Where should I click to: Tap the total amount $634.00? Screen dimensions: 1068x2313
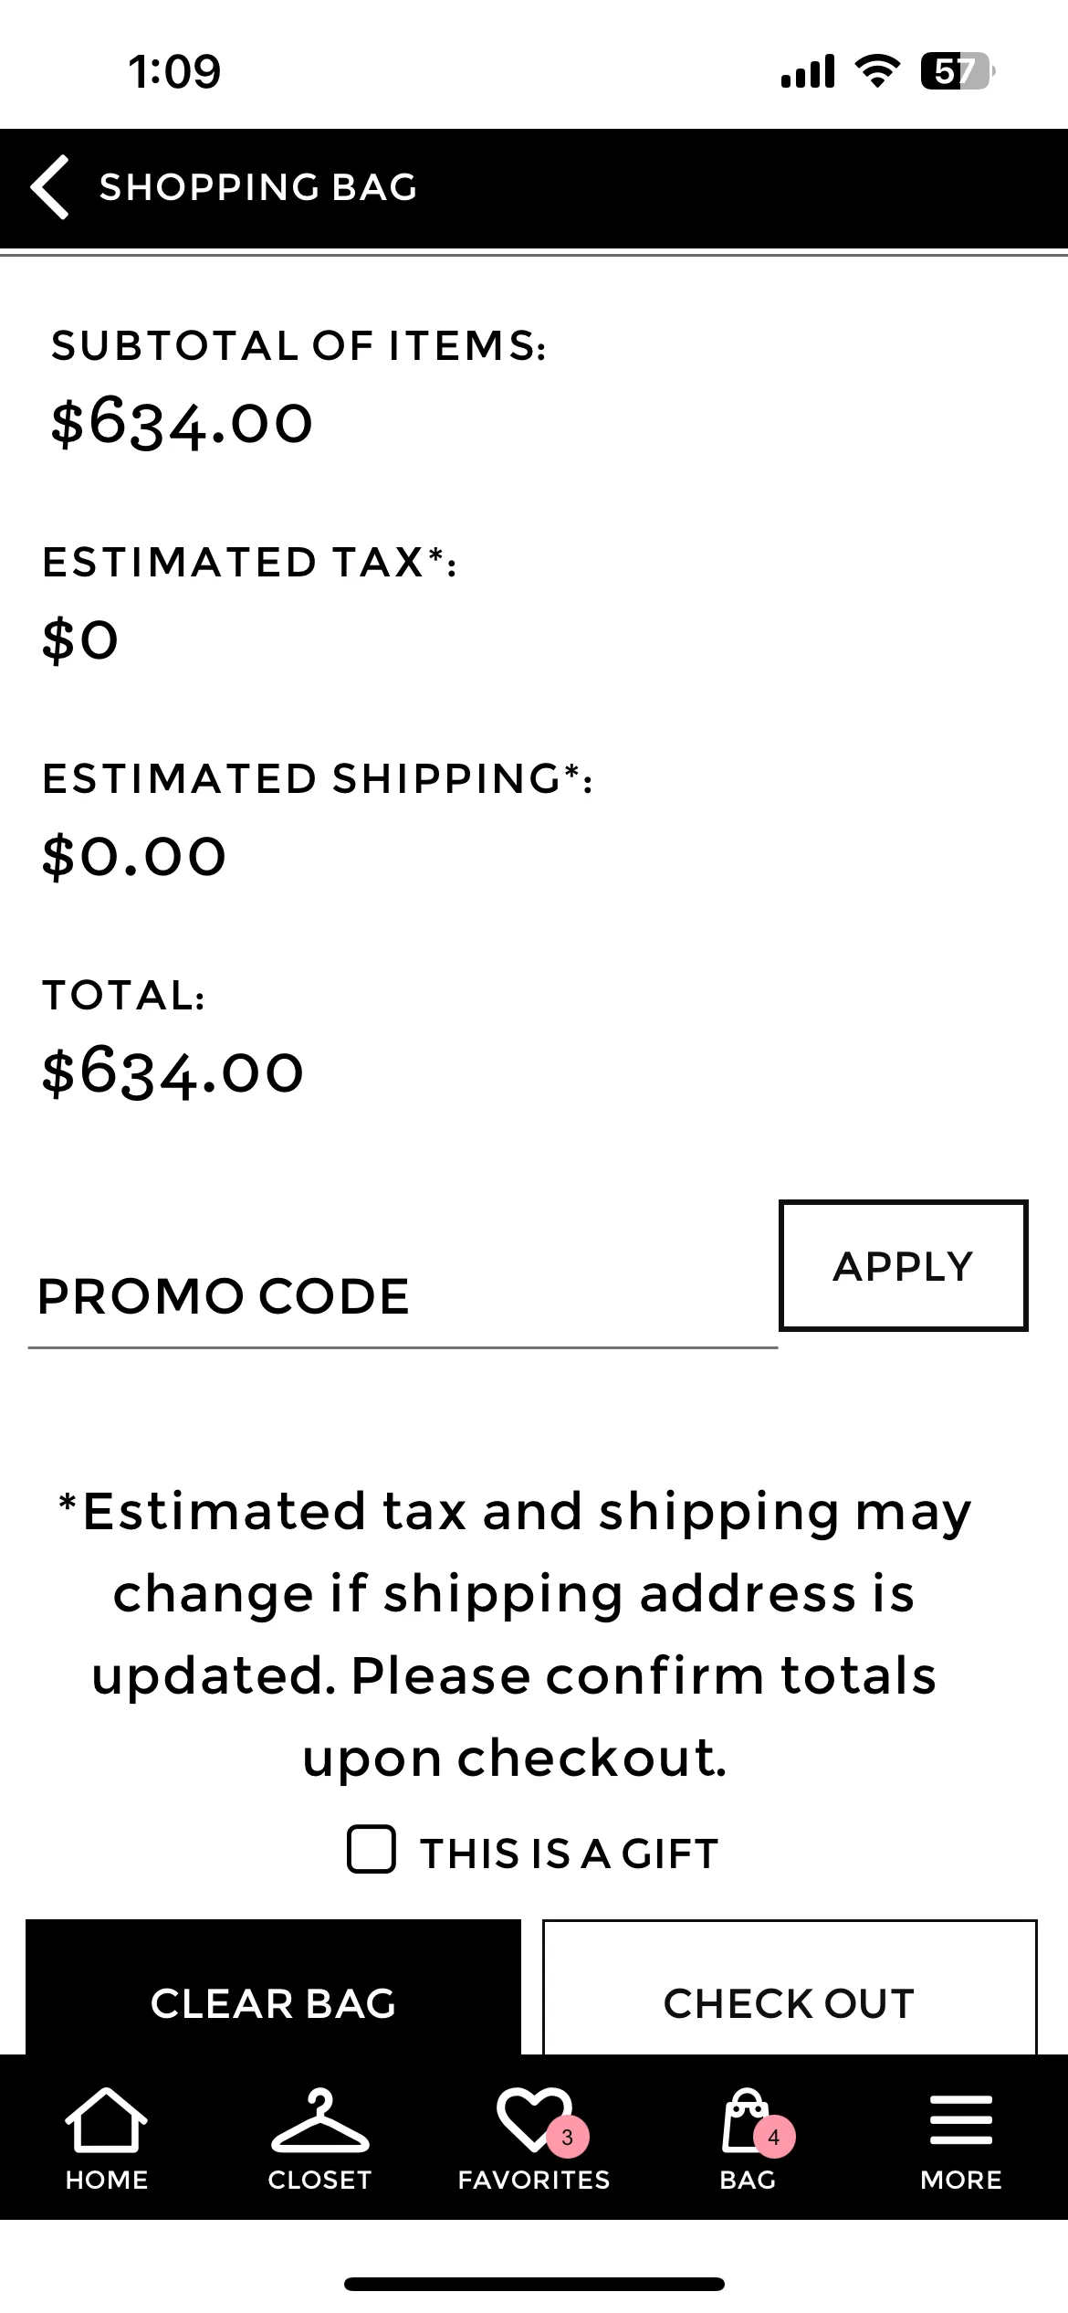click(x=173, y=1072)
